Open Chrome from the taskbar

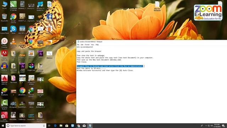(x=78, y=126)
